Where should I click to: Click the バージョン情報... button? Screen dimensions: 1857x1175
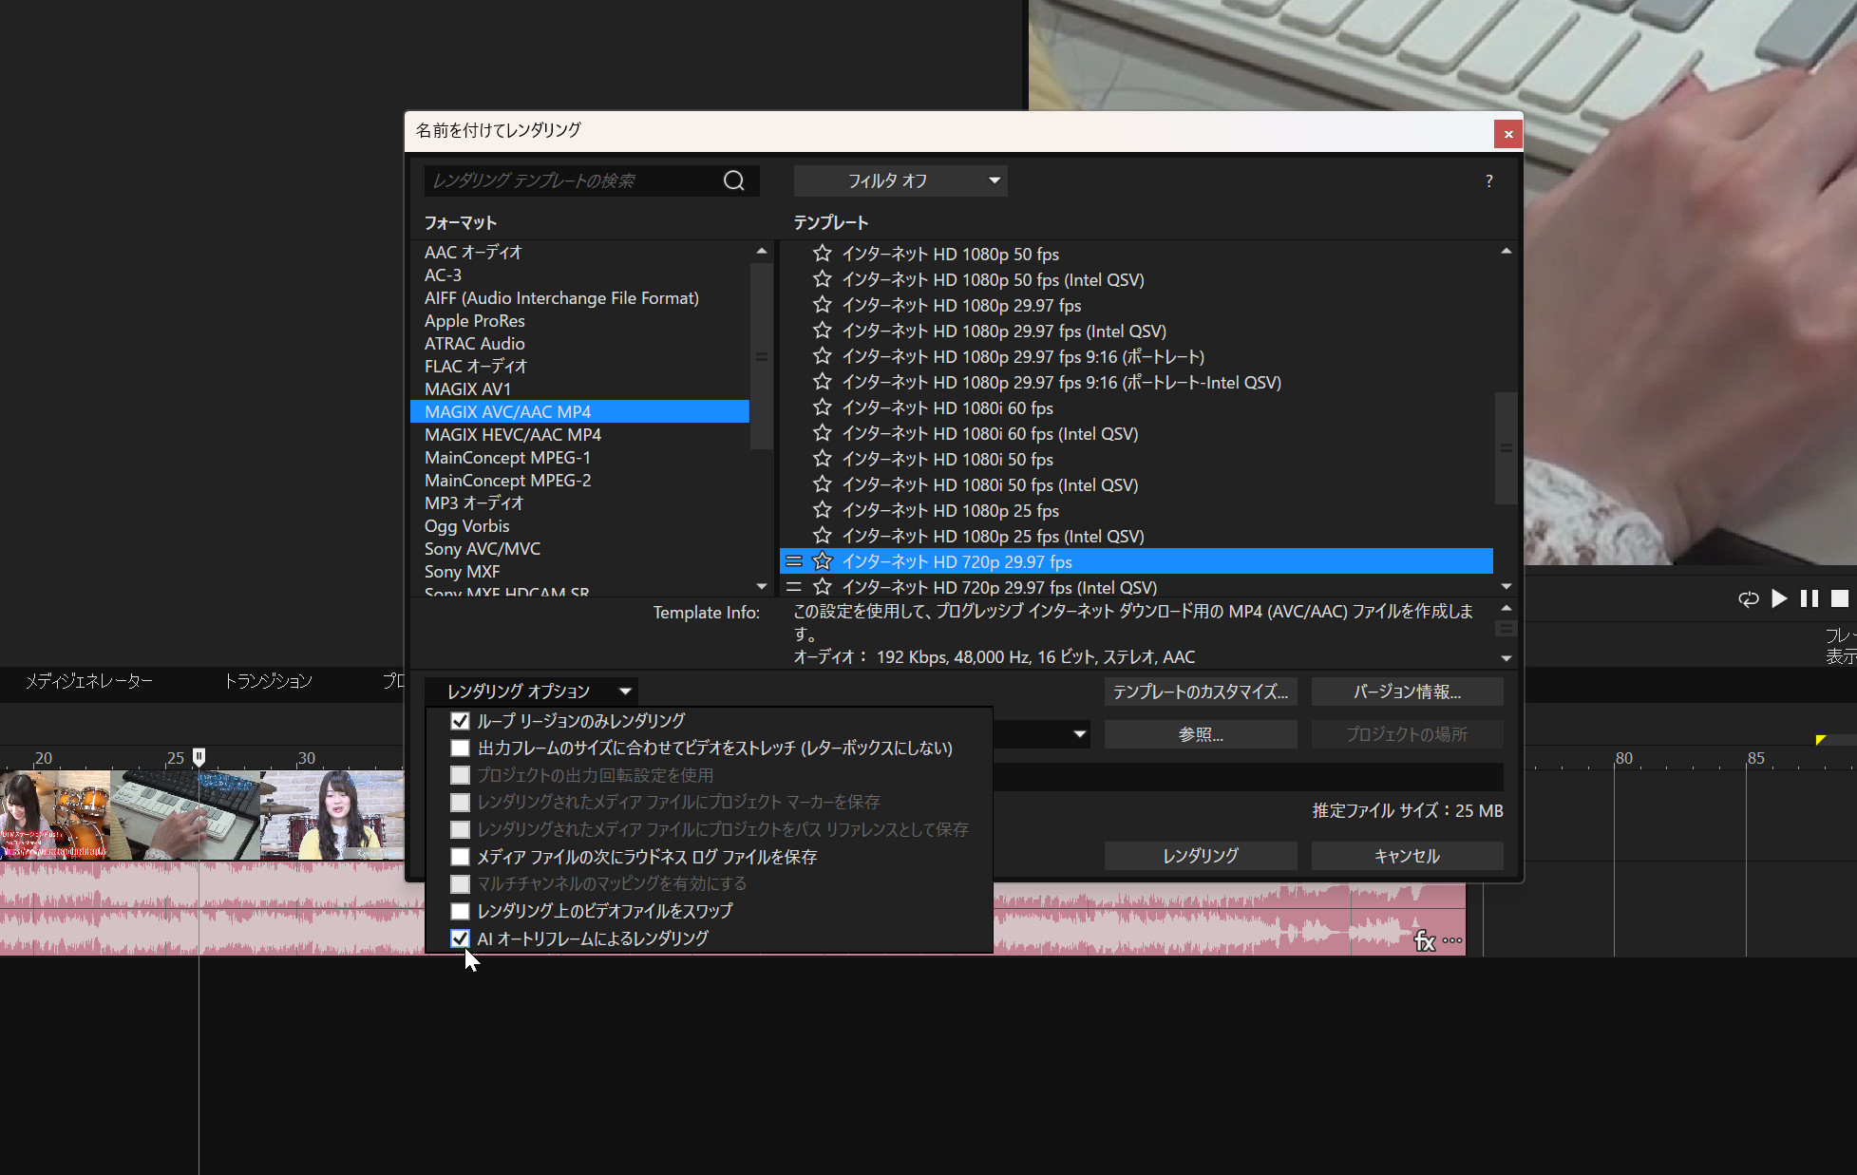point(1407,692)
